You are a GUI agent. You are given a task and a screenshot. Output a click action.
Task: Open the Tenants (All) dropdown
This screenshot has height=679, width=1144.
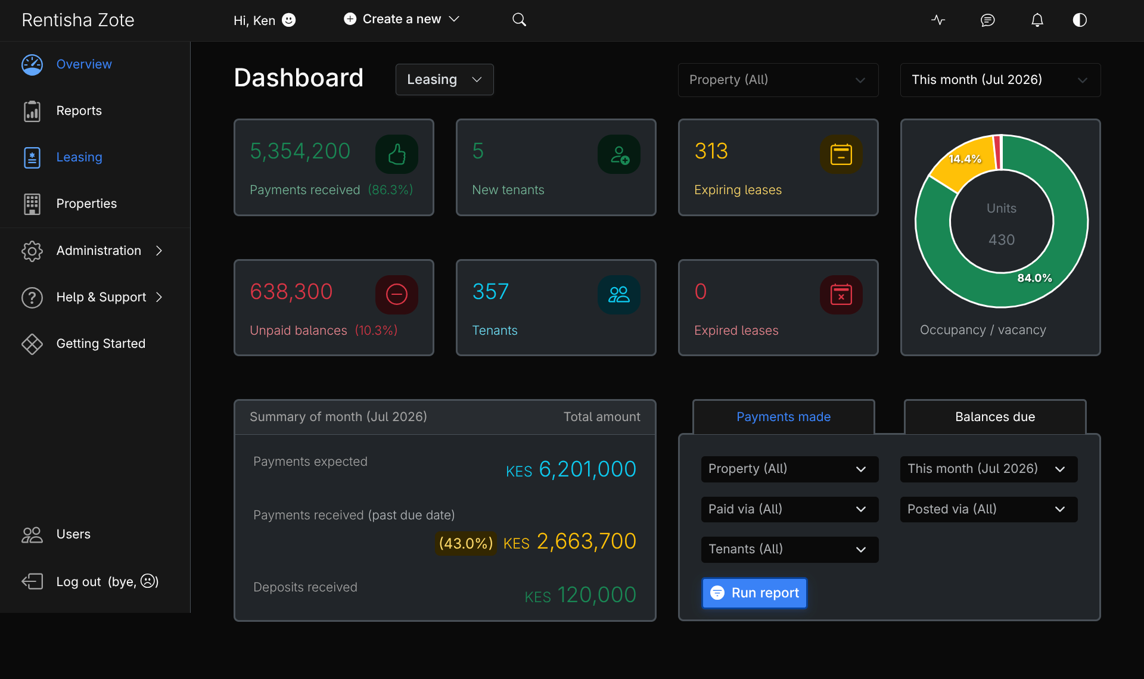(x=789, y=549)
